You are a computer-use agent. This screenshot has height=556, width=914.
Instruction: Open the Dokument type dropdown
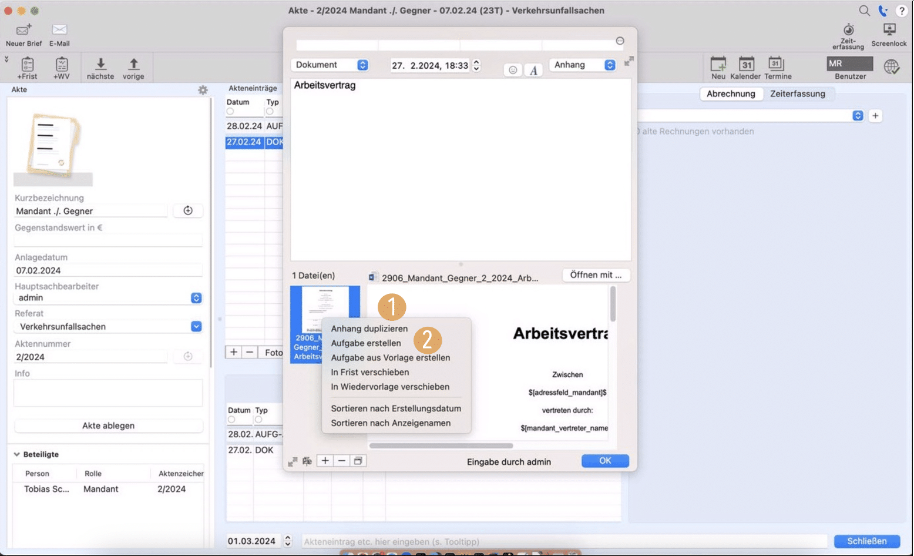coord(331,65)
